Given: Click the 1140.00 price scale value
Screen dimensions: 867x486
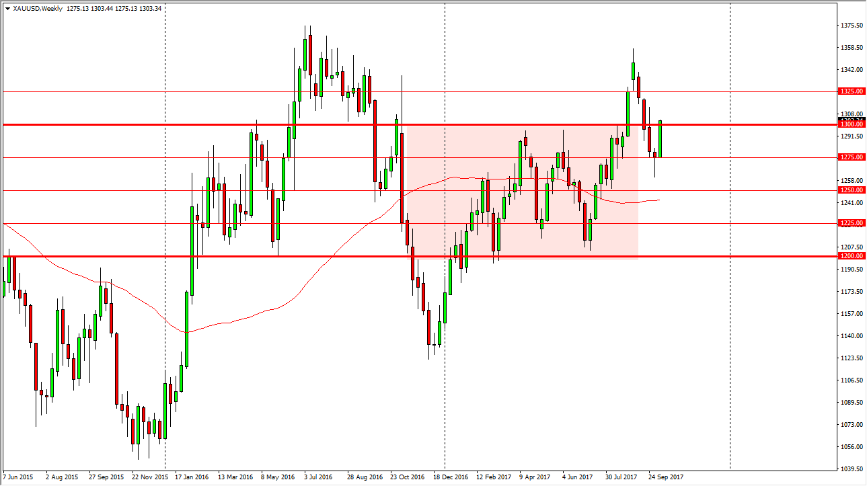Looking at the screenshot, I should click(x=852, y=336).
